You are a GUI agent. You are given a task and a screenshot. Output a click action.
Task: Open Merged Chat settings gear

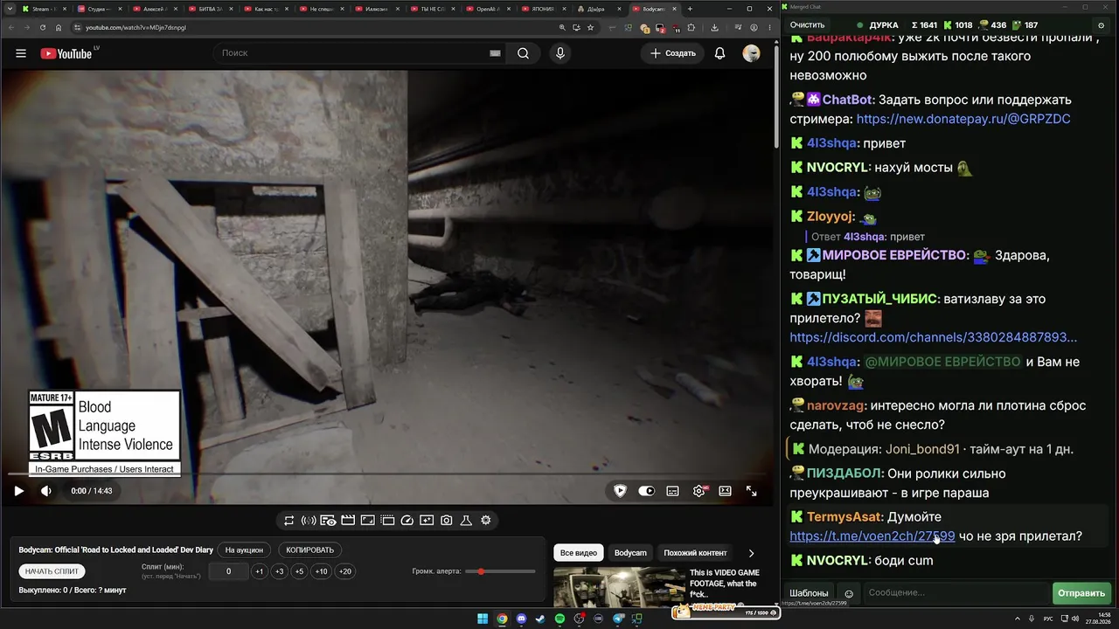pos(1101,25)
